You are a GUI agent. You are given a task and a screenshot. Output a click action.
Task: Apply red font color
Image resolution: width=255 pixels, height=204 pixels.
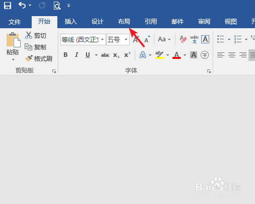(177, 55)
